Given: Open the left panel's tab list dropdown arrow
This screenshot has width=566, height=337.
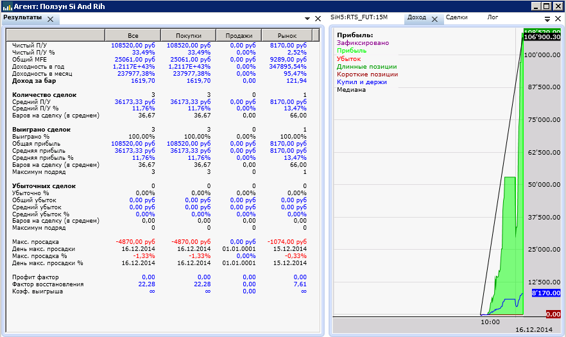Looking at the screenshot, I should point(307,19).
